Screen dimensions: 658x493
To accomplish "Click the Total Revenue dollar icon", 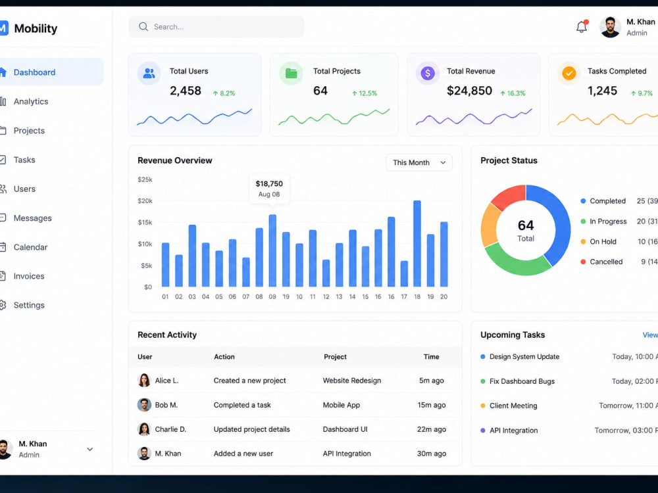I will click(428, 74).
